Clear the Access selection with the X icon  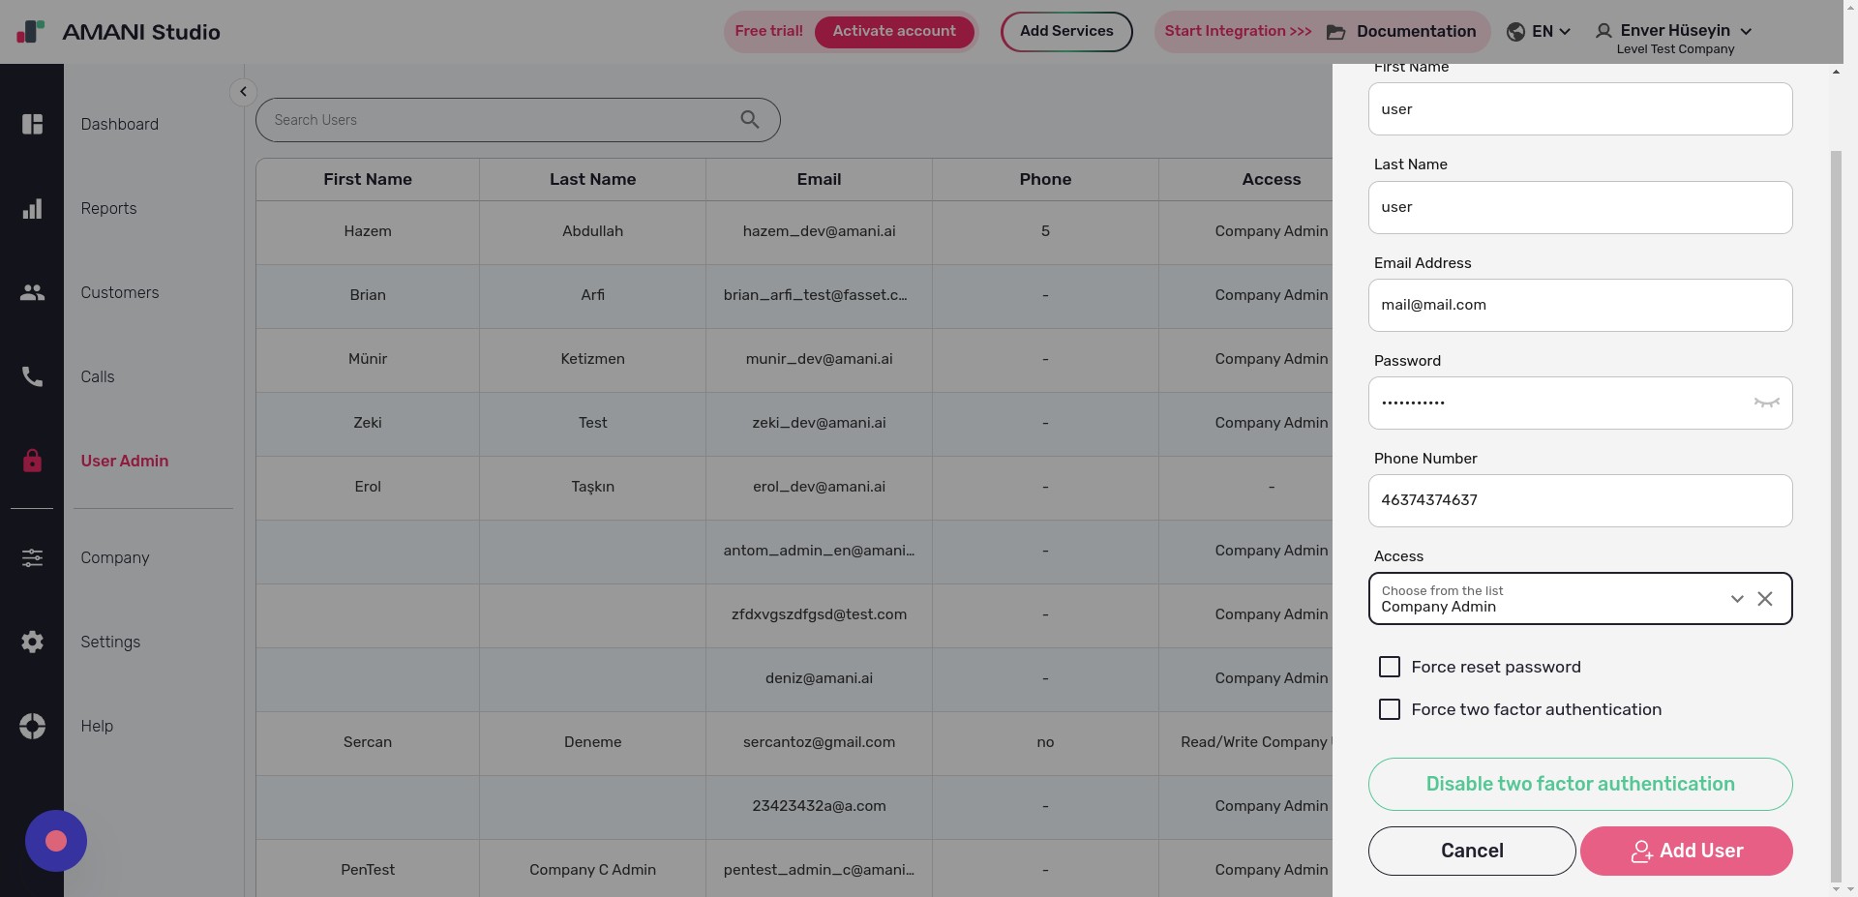[1765, 599]
